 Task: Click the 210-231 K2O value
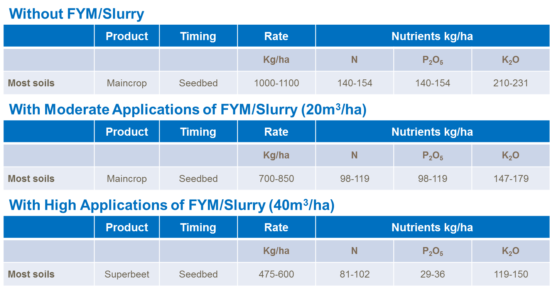pyautogui.click(x=511, y=83)
